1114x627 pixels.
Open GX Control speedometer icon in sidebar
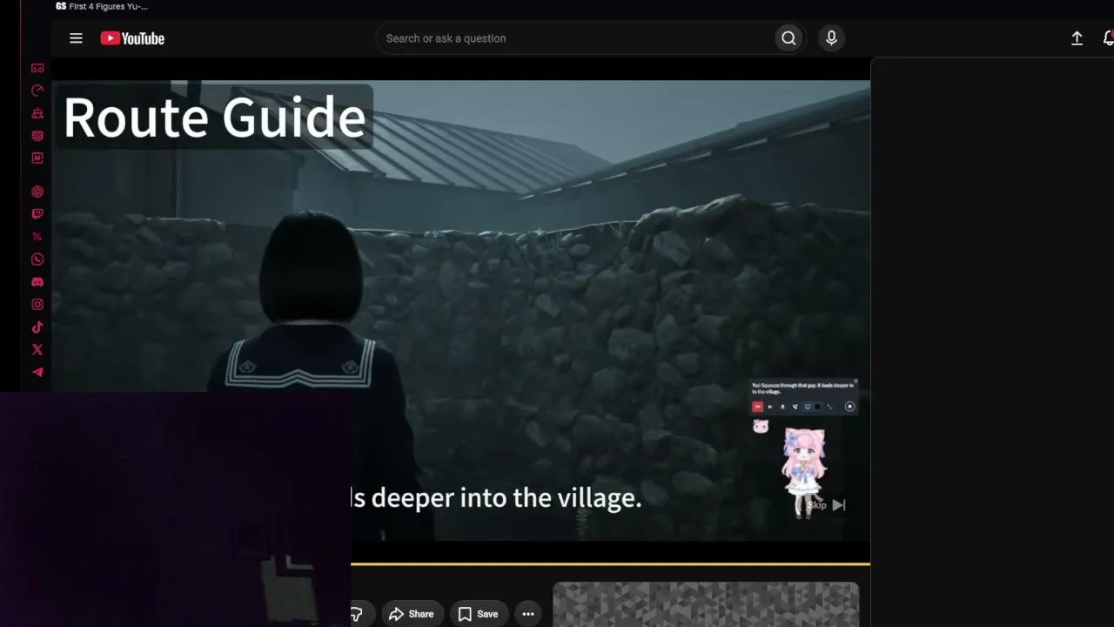37,91
